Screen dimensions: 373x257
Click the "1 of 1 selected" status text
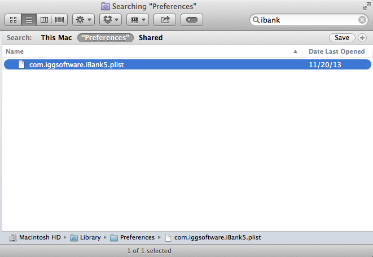click(x=149, y=251)
